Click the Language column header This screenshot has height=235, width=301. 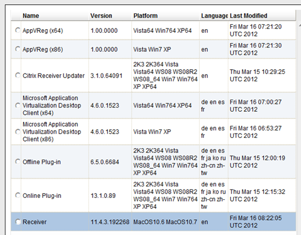pyautogui.click(x=214, y=16)
